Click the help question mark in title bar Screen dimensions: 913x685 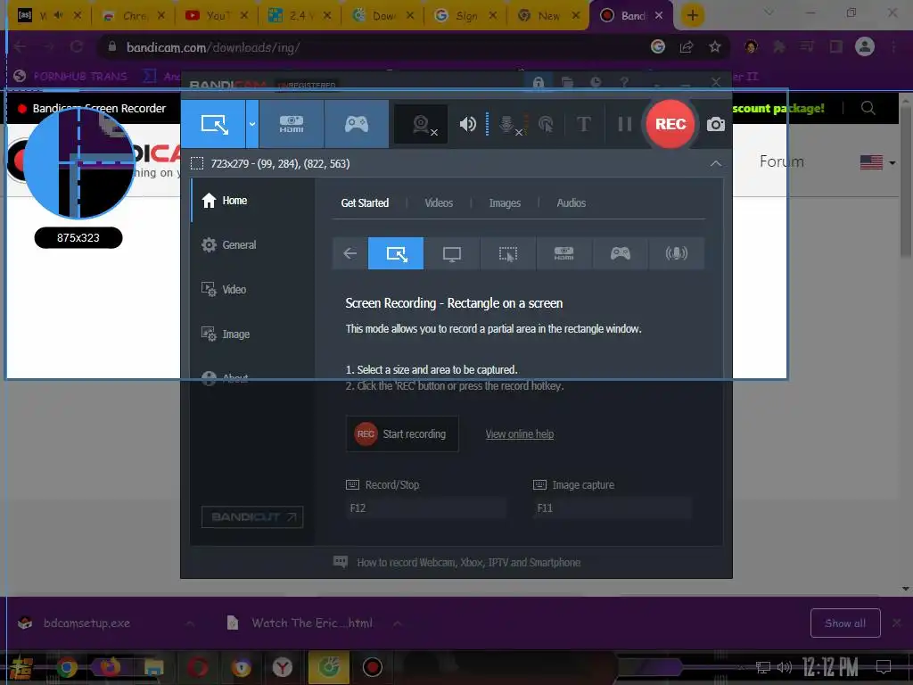click(623, 83)
